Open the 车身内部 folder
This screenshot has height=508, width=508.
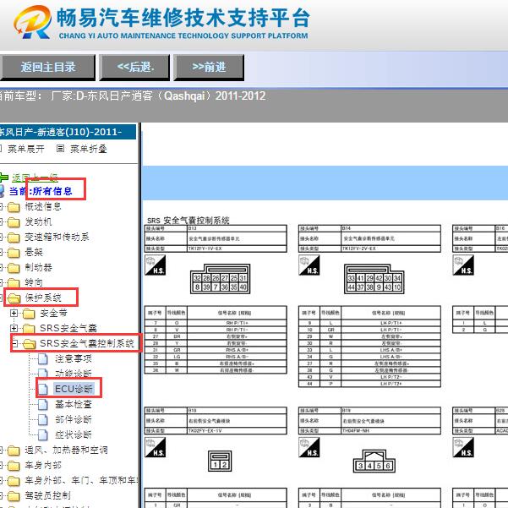43,465
